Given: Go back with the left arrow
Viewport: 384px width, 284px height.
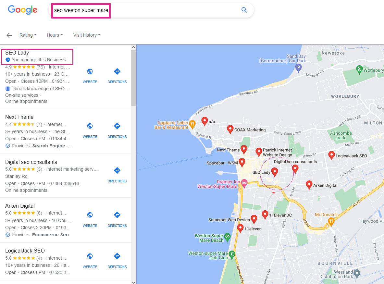Looking at the screenshot, I should 9,35.
